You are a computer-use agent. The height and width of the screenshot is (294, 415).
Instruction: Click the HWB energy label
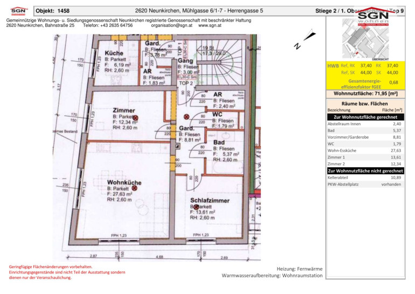333,65
